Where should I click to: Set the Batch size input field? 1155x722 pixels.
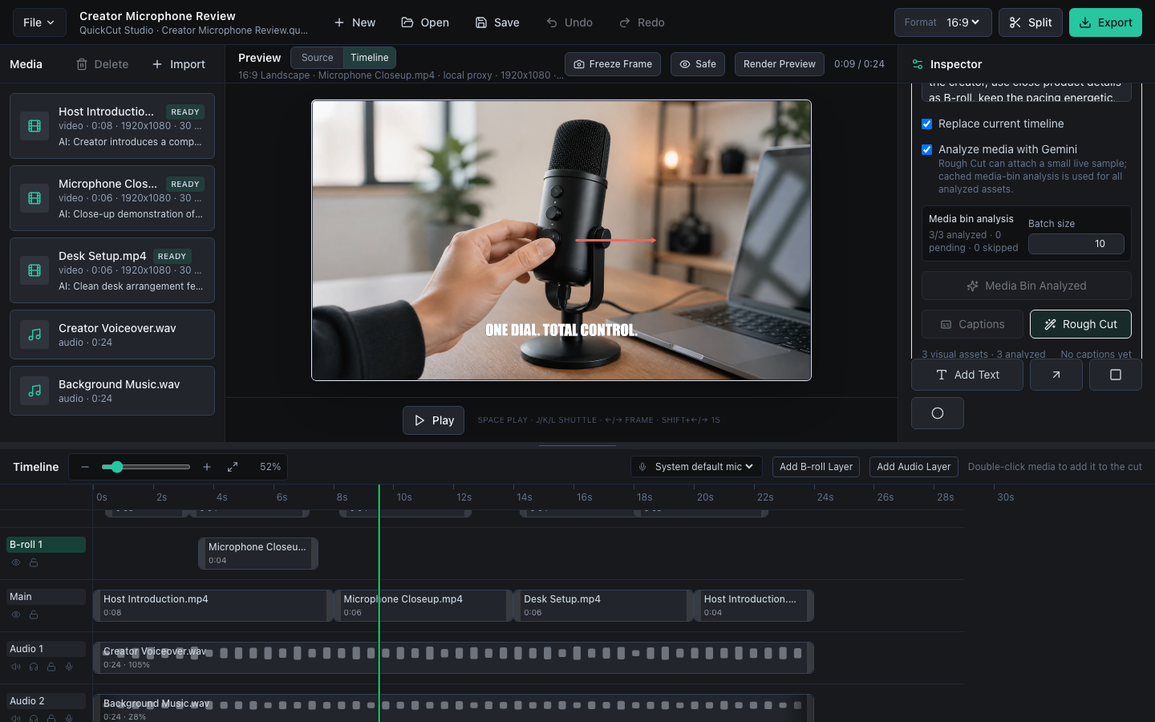(1076, 244)
